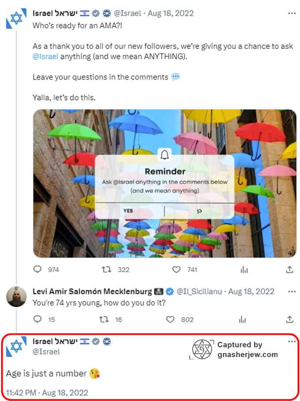
Task: Share Levi Mecklenburg's comment
Action: tap(290, 319)
